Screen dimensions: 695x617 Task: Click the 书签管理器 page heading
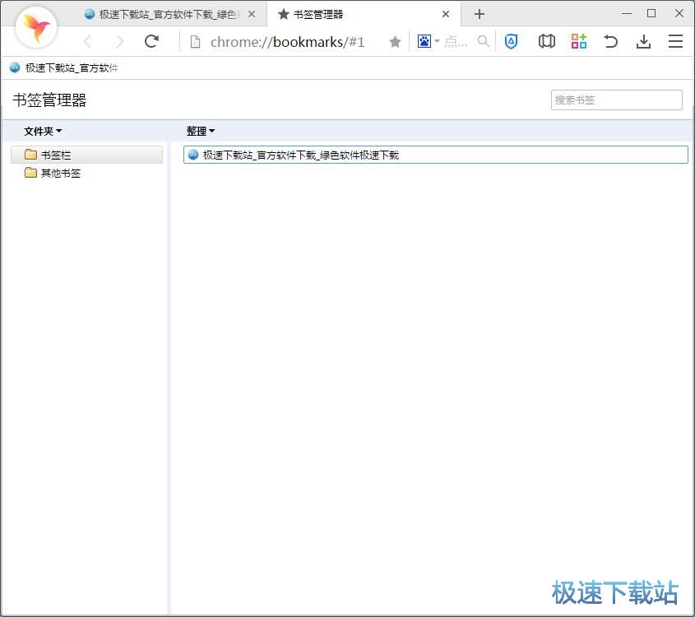pos(49,100)
